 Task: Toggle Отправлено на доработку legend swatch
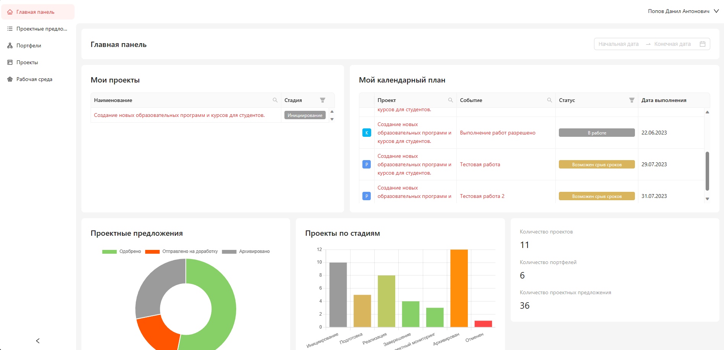(152, 251)
